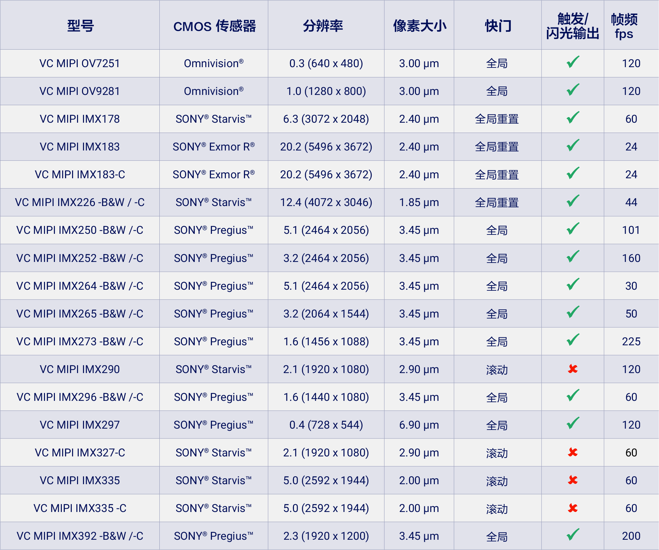Click the 101 fps value

[631, 230]
